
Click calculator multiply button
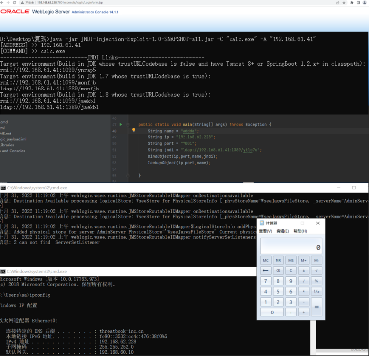[304, 291]
